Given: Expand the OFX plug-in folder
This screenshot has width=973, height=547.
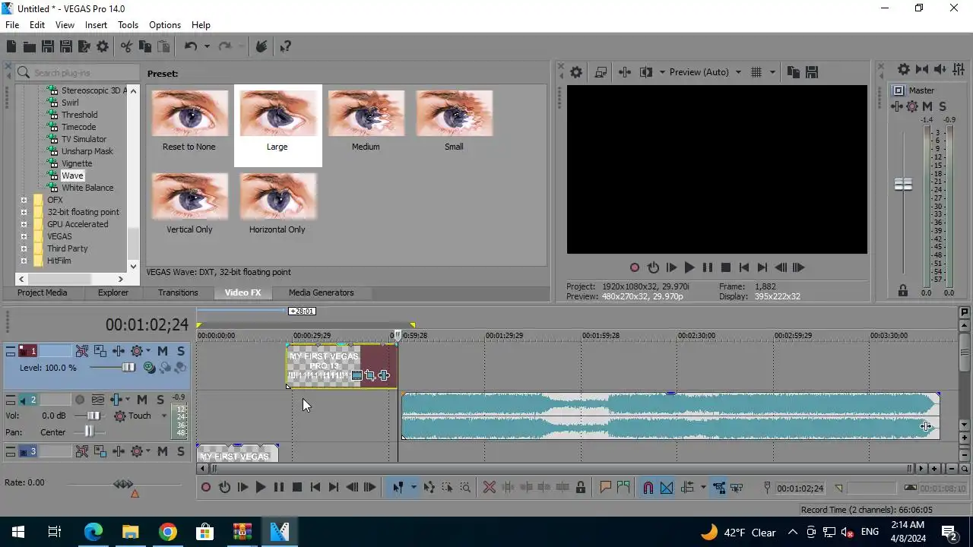Looking at the screenshot, I should click(x=24, y=200).
